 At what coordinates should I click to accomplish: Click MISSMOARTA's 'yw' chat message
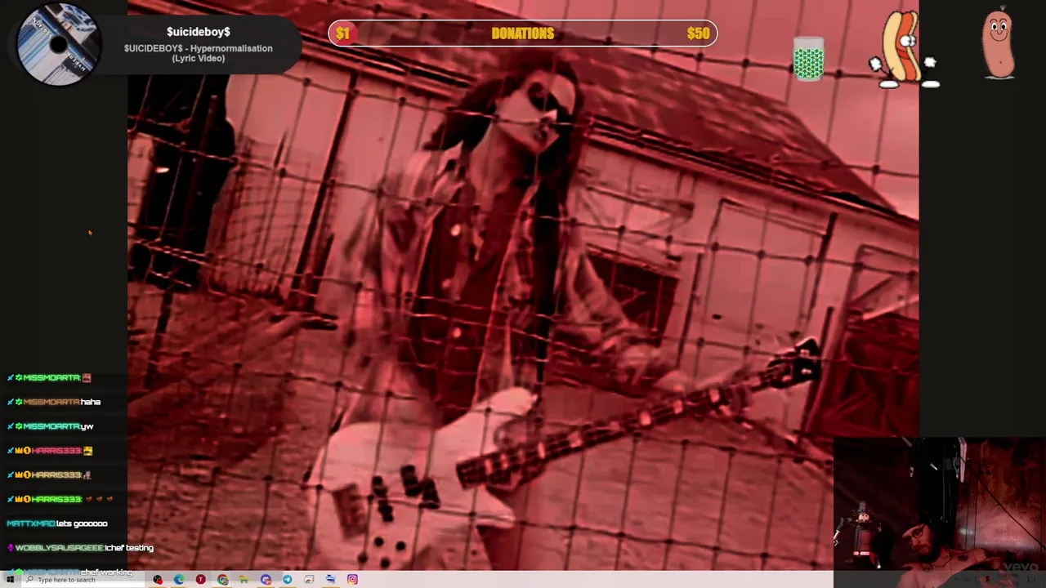(x=50, y=426)
